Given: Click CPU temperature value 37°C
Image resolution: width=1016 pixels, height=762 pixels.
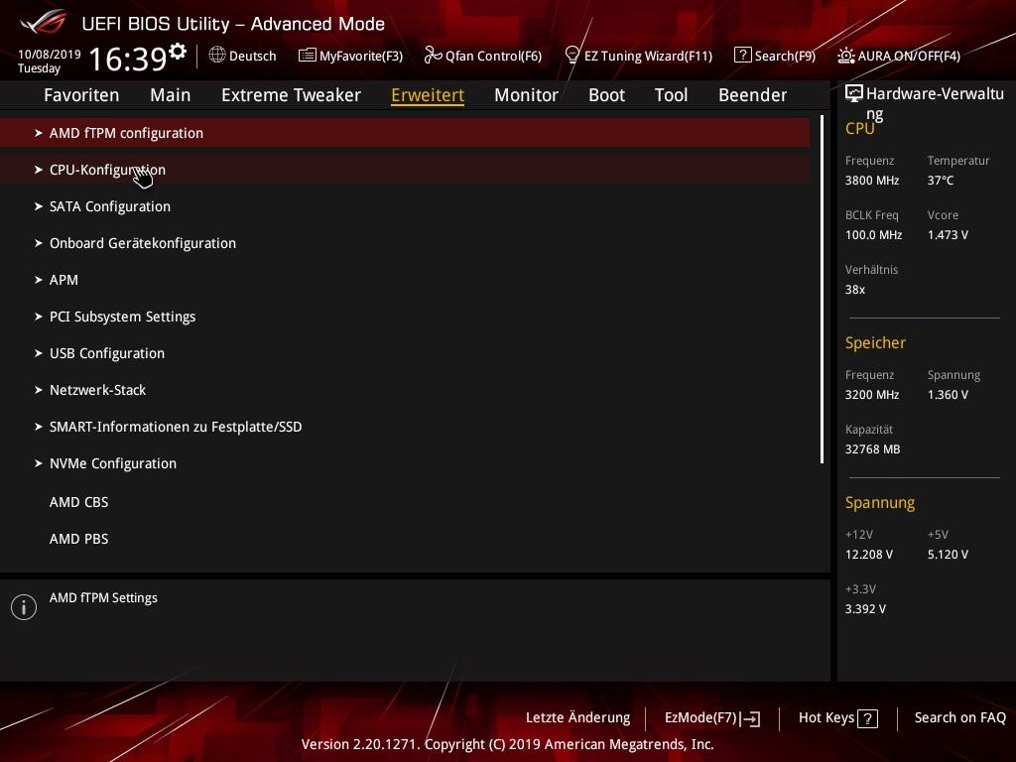Looking at the screenshot, I should [941, 181].
